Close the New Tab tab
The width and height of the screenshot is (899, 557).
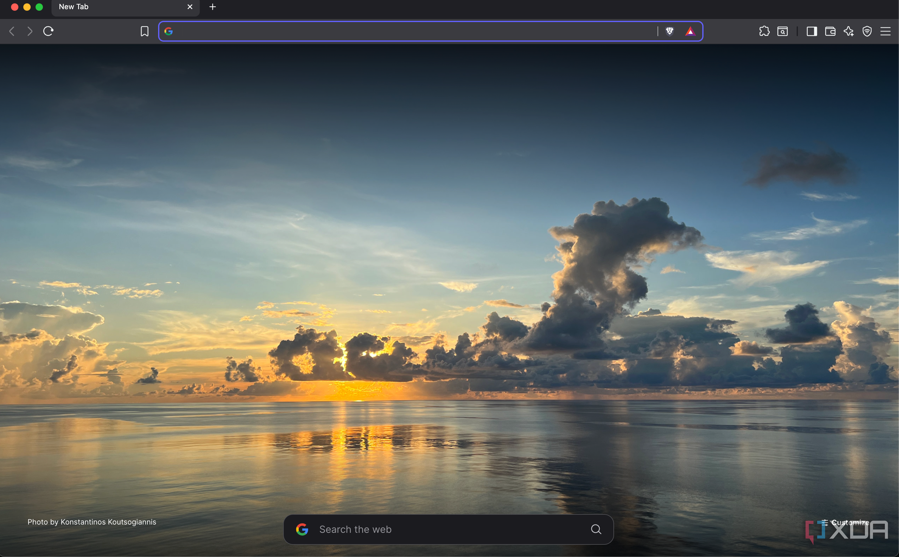[x=190, y=7]
